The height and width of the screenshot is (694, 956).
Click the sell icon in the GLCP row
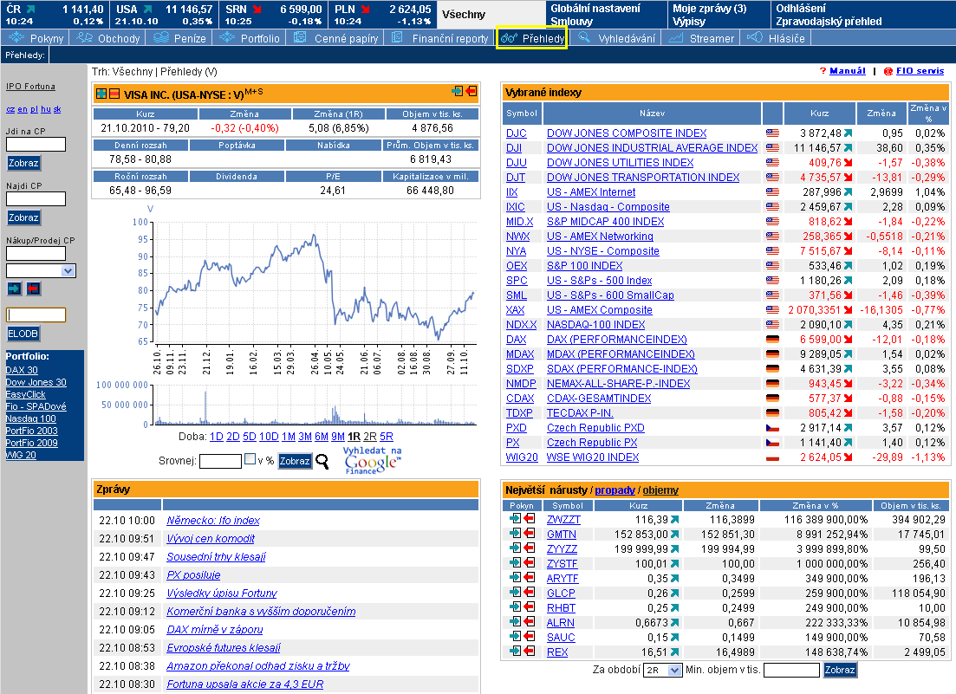point(530,593)
